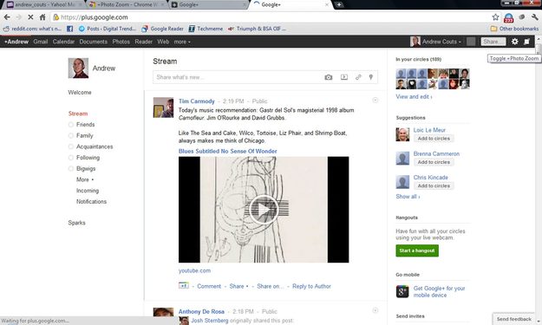Screen dimensions: 542x325
Task: Click the Google+ mobile app icon
Action: click(x=402, y=291)
